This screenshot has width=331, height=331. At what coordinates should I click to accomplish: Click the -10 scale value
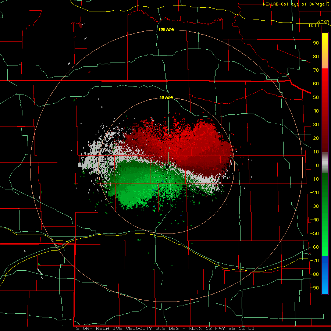314,179
